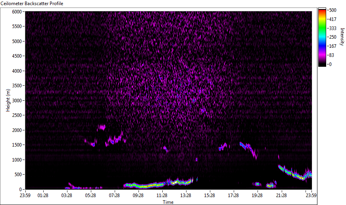Select the 5000 height tick value
346x205 pixels.
point(17,41)
